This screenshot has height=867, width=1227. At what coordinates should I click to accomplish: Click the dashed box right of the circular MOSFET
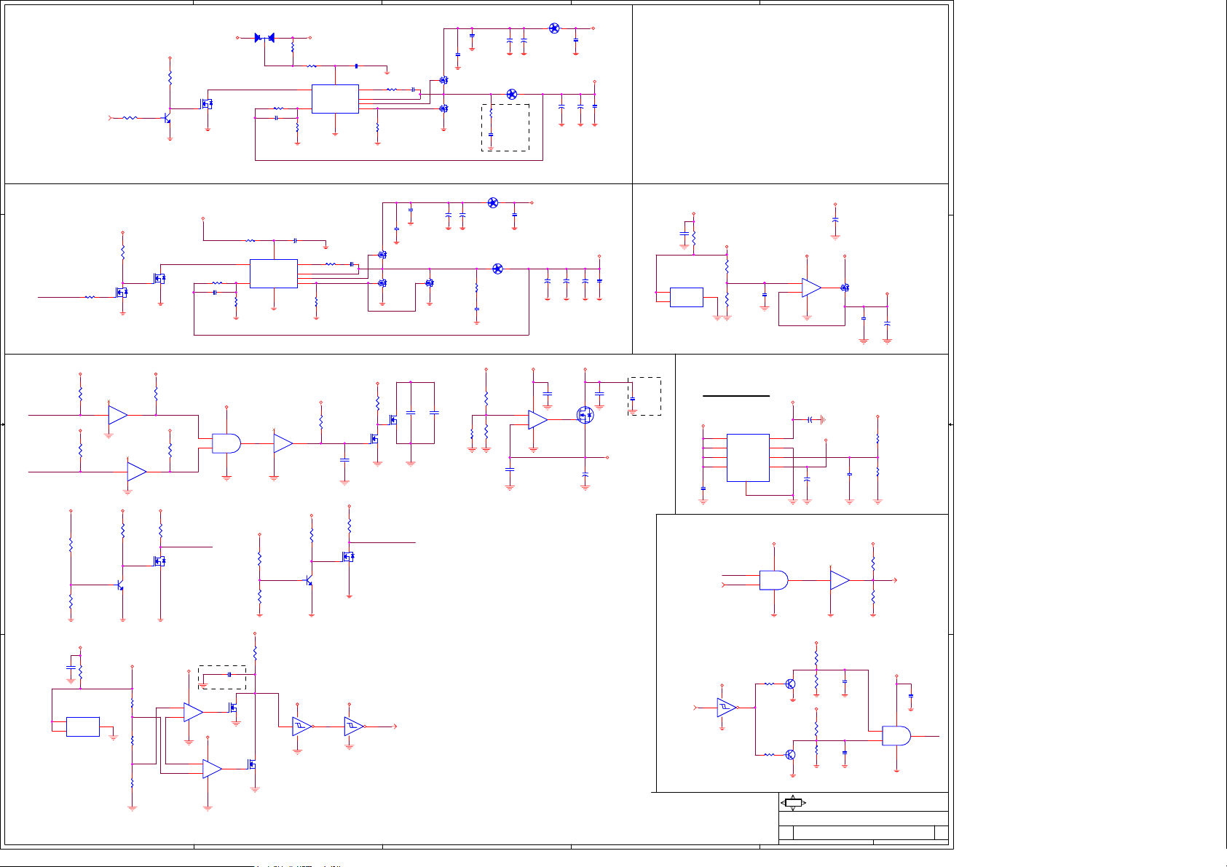coord(645,396)
